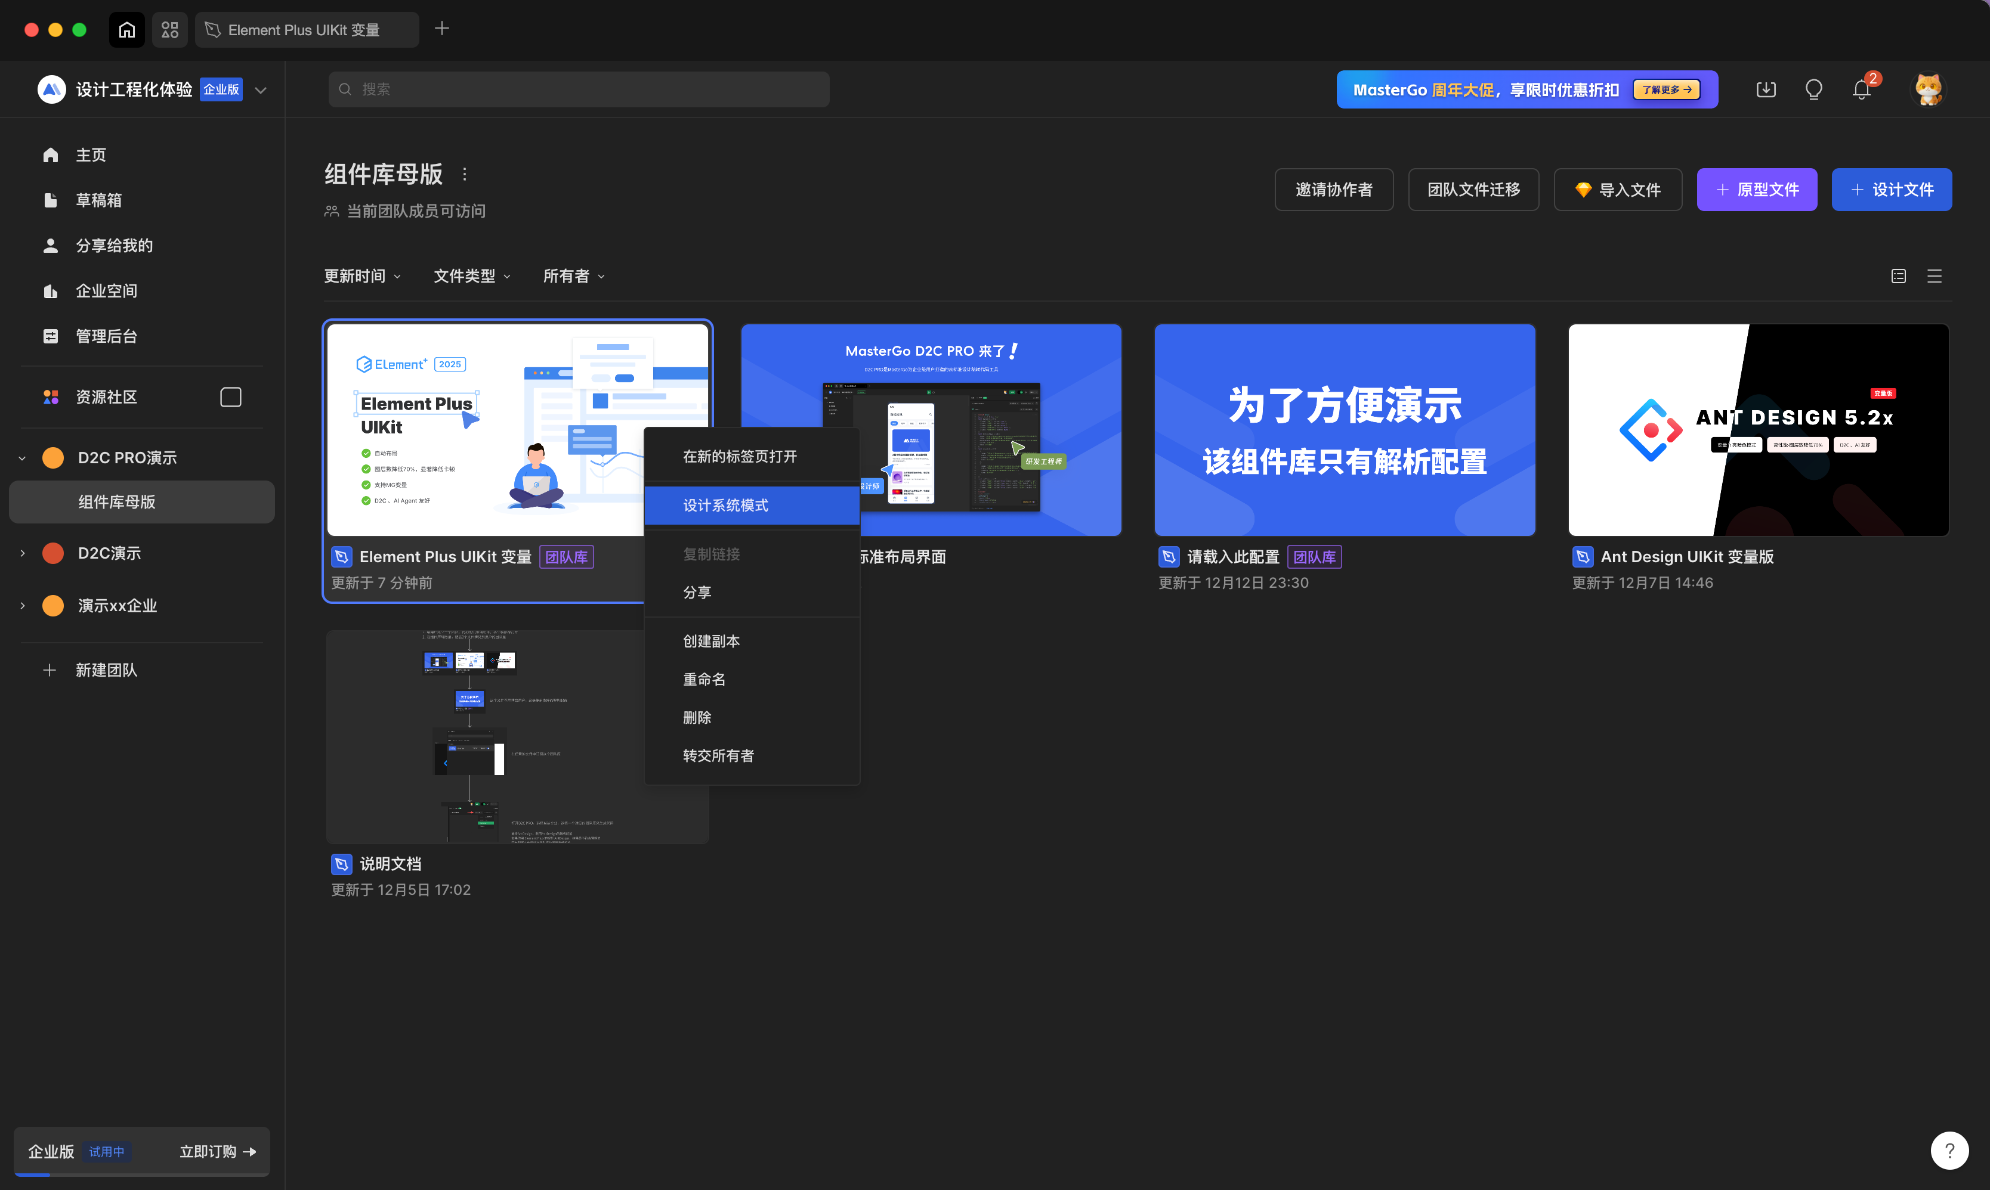Click the 主页 house icon in the sidebar
Image resolution: width=1990 pixels, height=1190 pixels.
coord(51,155)
